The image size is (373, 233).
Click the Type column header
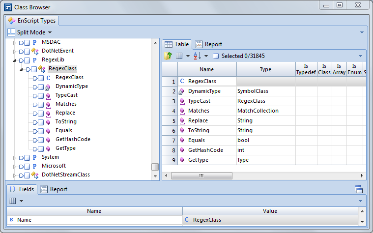point(266,69)
